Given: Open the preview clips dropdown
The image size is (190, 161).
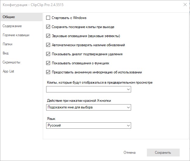Looking at the screenshot, I should (x=88, y=89).
